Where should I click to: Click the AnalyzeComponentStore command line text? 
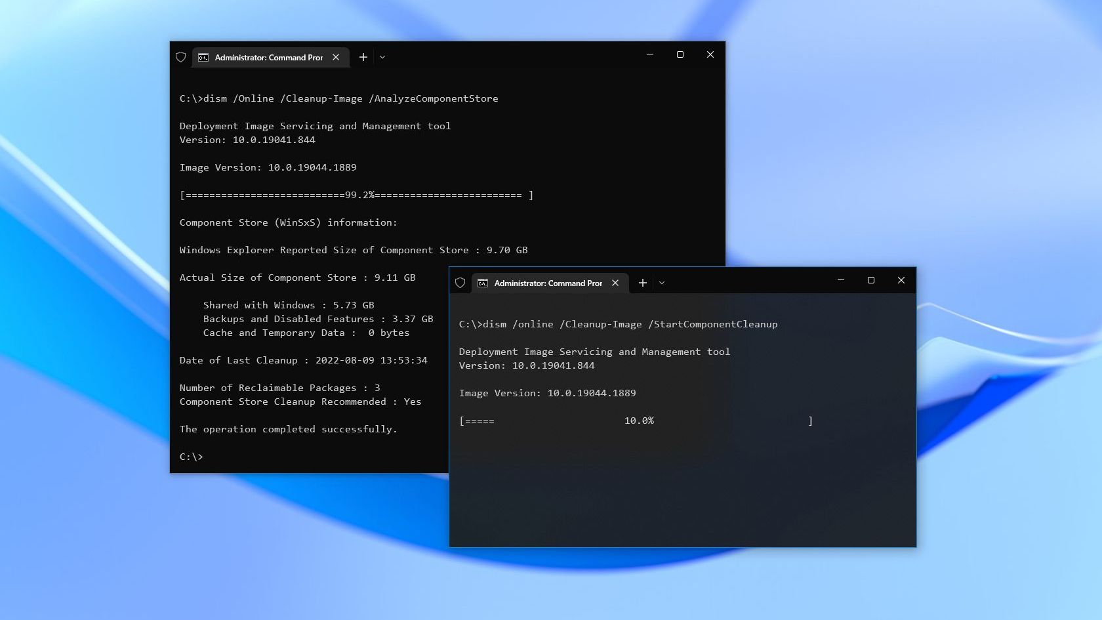pos(339,98)
